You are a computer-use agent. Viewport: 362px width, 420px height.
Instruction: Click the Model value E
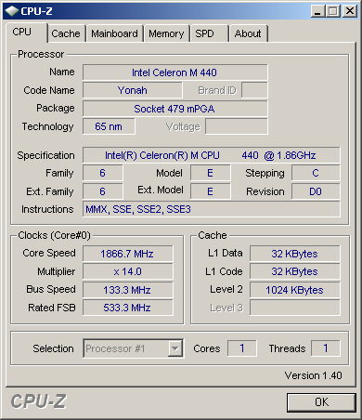pos(211,173)
